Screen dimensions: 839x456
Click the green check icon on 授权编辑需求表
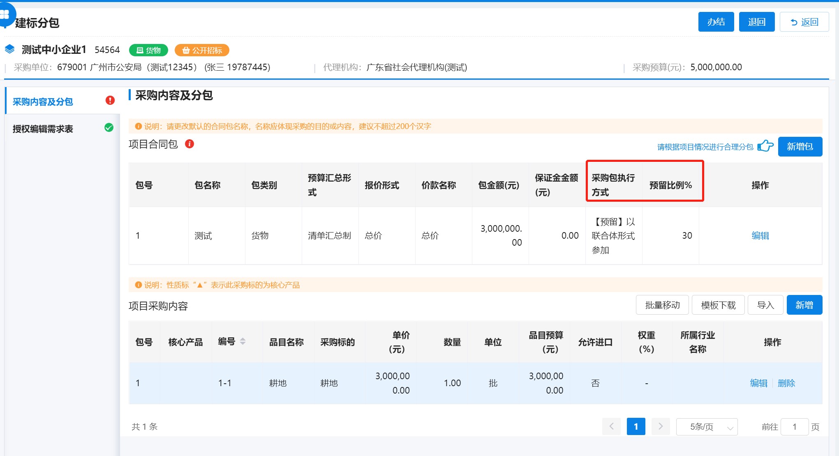tap(109, 128)
